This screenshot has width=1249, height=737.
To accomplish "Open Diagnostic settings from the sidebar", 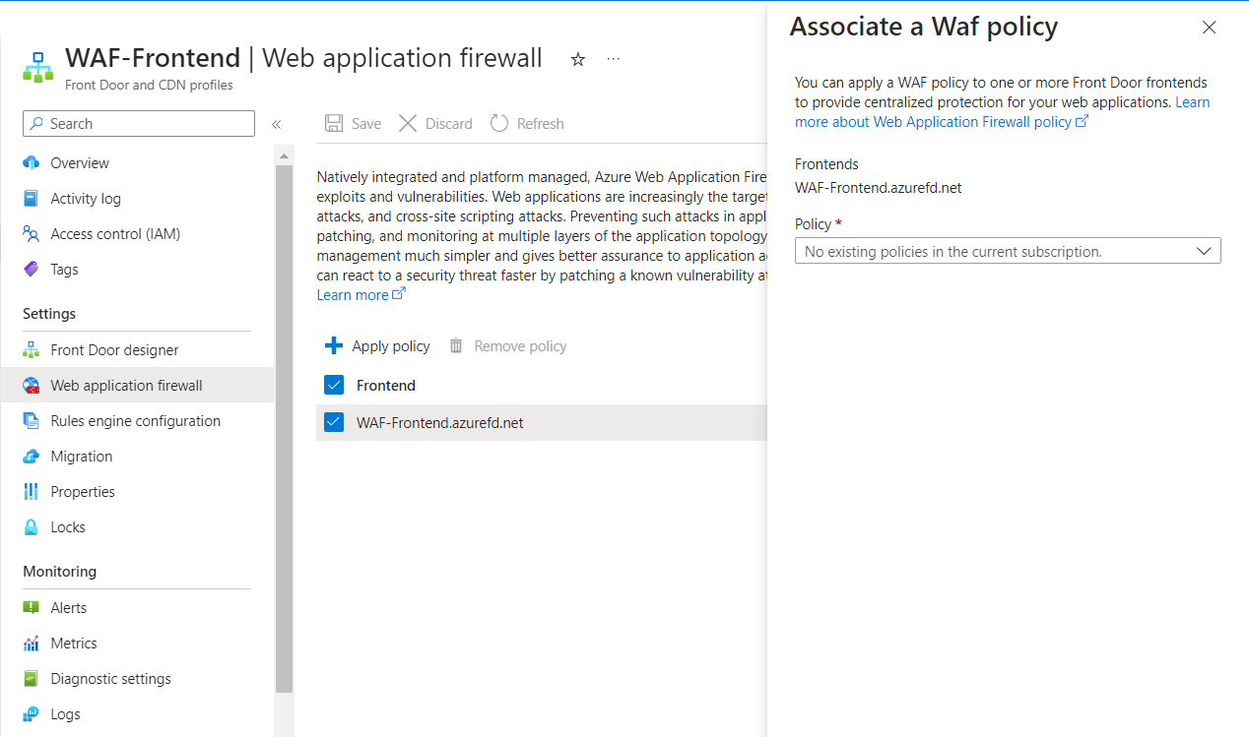I will [107, 678].
